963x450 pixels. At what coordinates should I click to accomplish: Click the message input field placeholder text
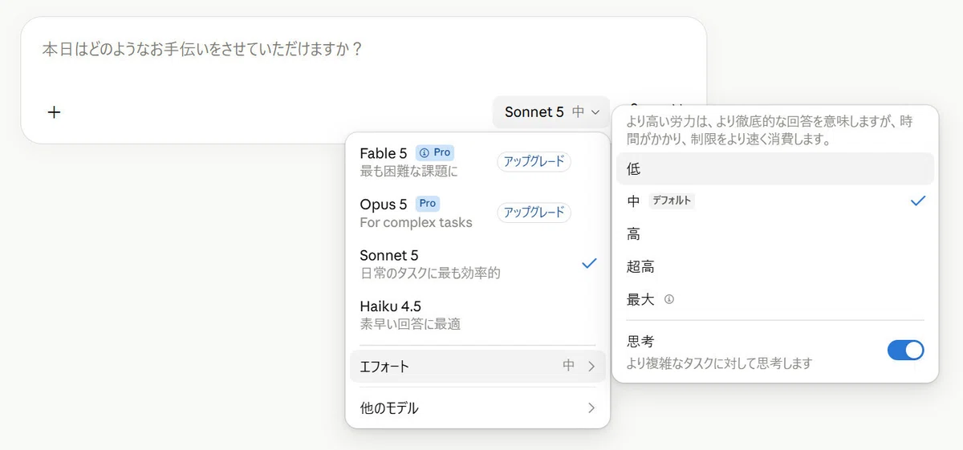(202, 50)
